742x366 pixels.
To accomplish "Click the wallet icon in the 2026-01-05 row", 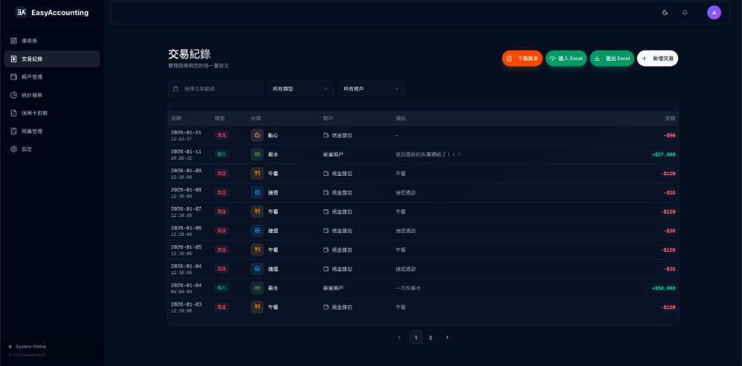I will coord(326,250).
